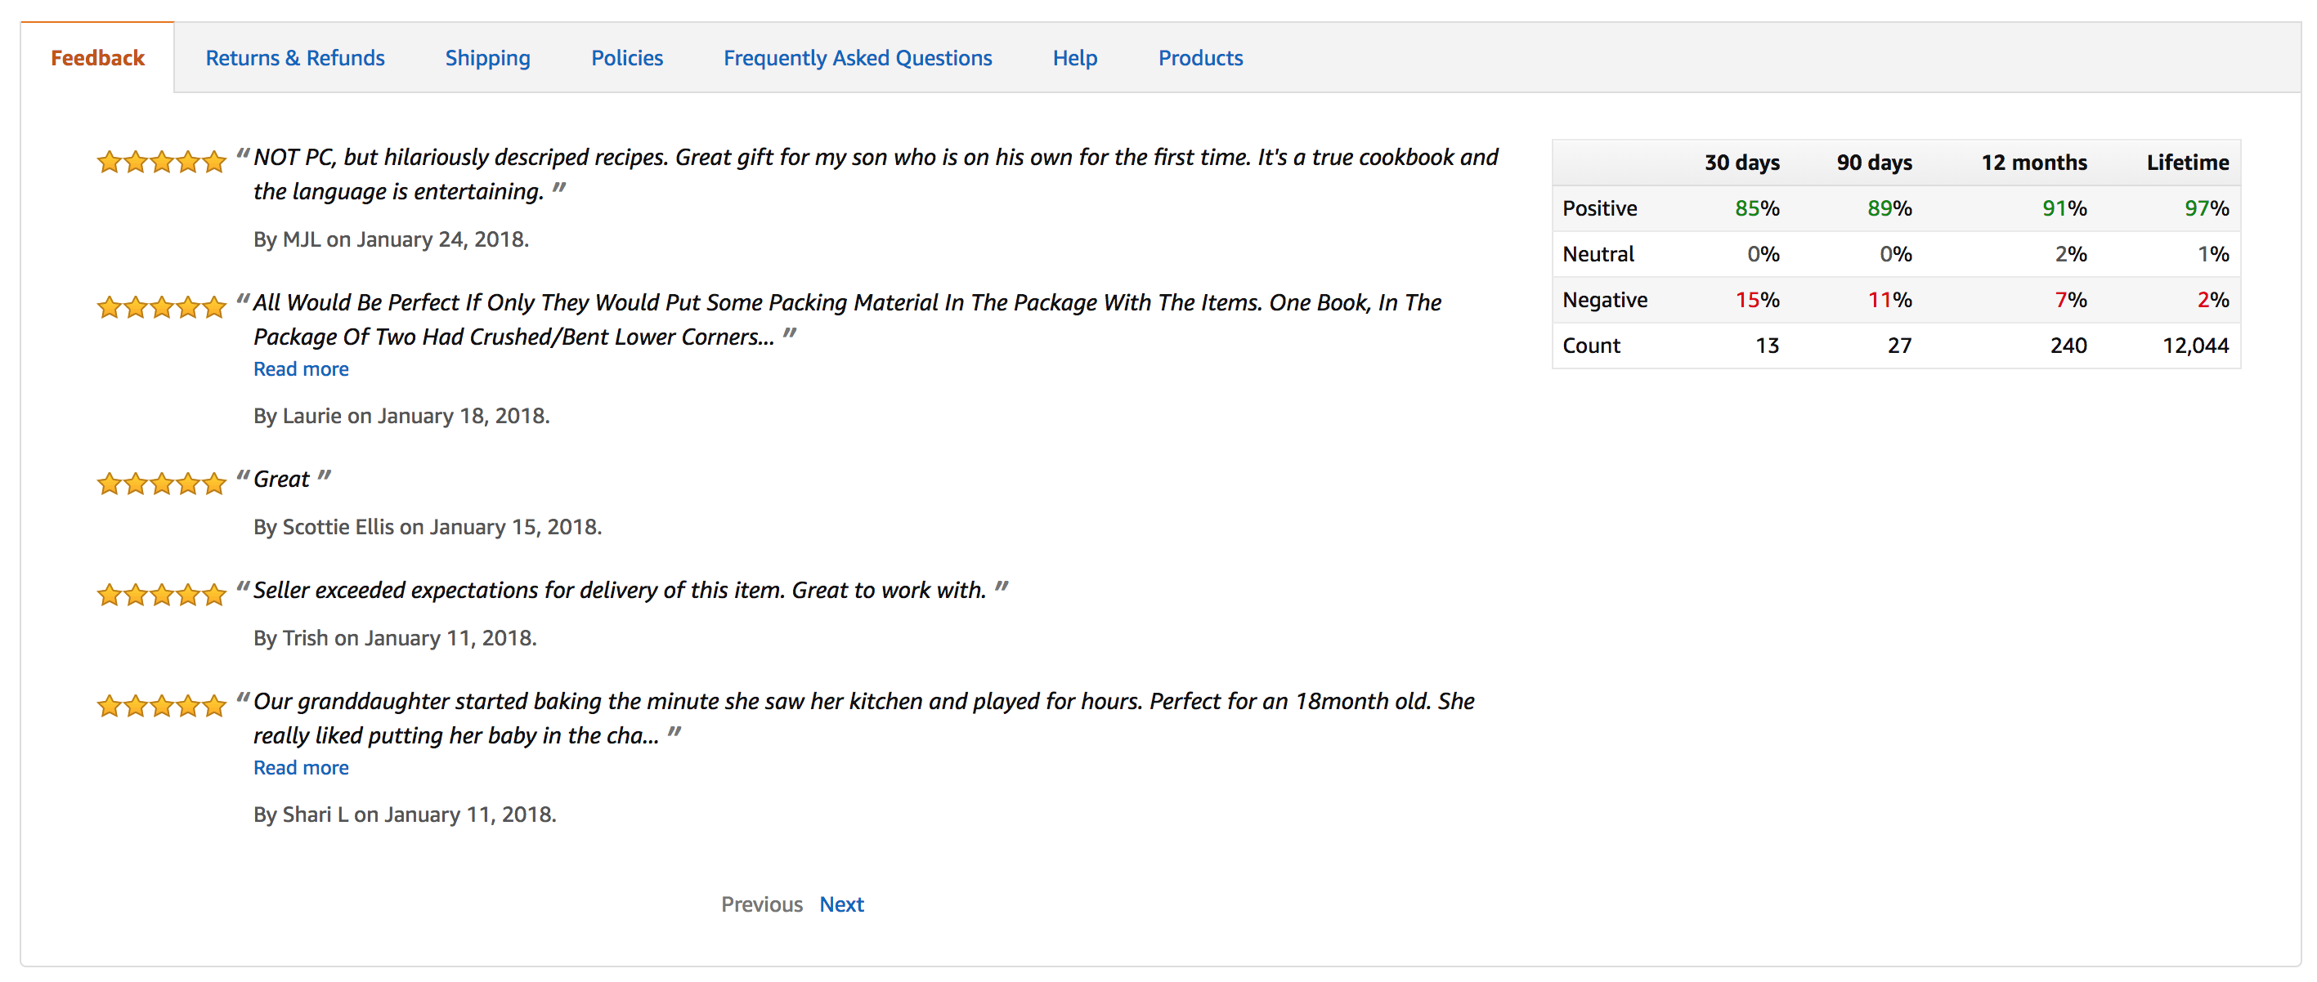This screenshot has height=982, width=2317.
Task: Expand Shari L's review Read more
Action: 298,766
